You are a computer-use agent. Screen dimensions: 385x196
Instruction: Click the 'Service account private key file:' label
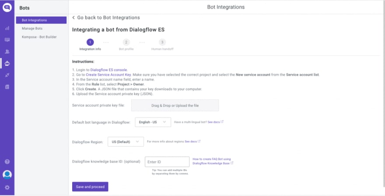[x=98, y=105]
